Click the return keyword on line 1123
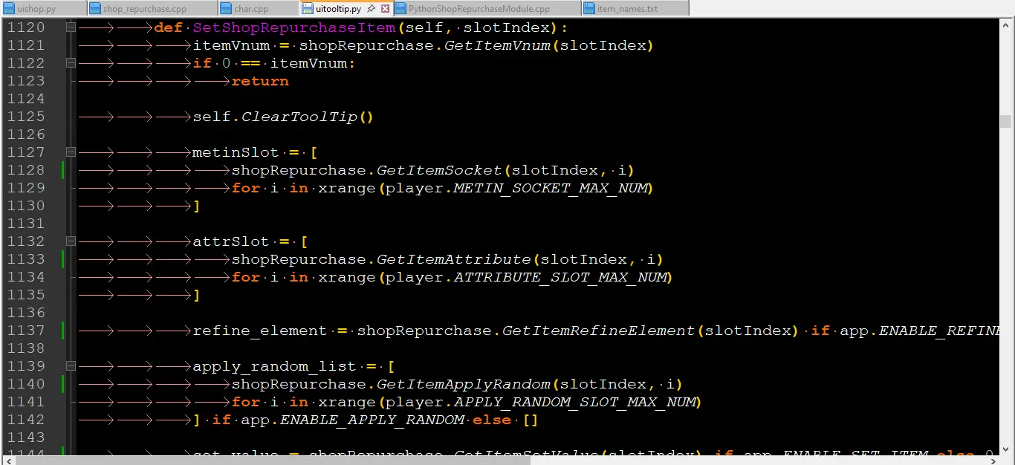Image resolution: width=1015 pixels, height=465 pixels. click(260, 81)
